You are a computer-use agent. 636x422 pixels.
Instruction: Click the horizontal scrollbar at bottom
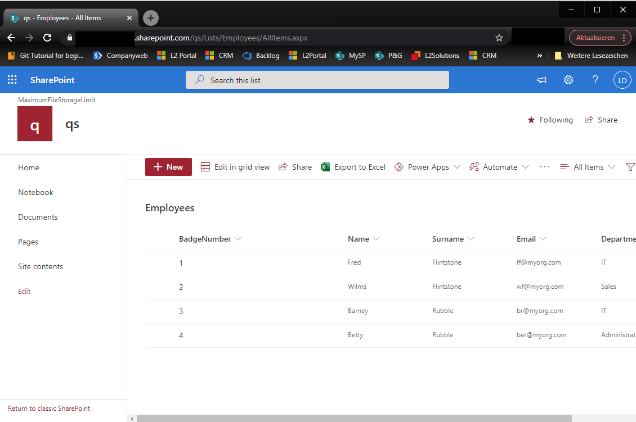[353, 418]
